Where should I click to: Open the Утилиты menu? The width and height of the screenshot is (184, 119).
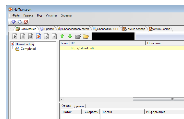[51, 15]
